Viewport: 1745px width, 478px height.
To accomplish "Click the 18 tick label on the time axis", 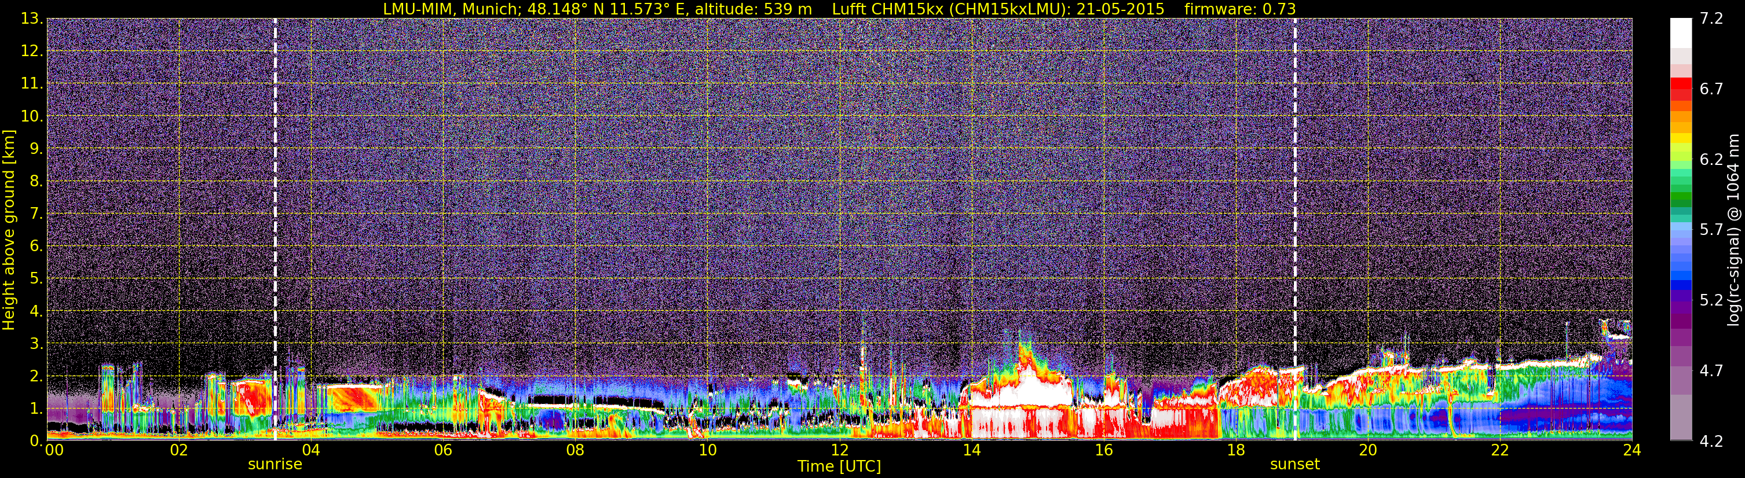I will click(x=1235, y=450).
